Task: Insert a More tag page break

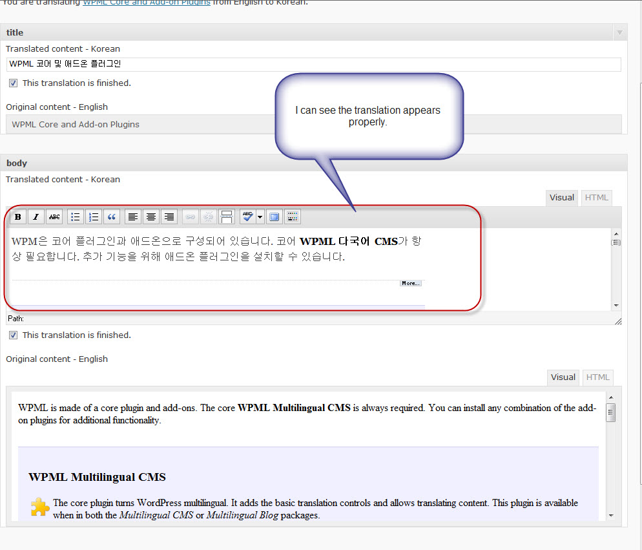Action: pyautogui.click(x=227, y=217)
